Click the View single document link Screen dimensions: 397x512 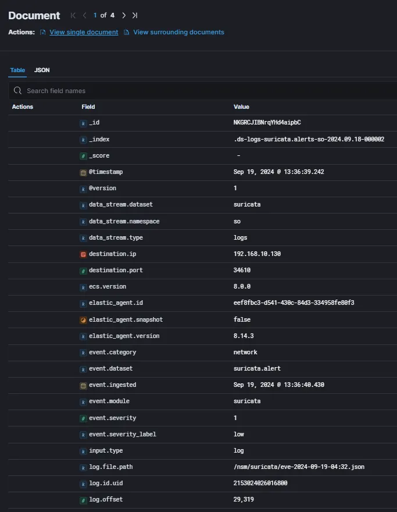pyautogui.click(x=83, y=32)
